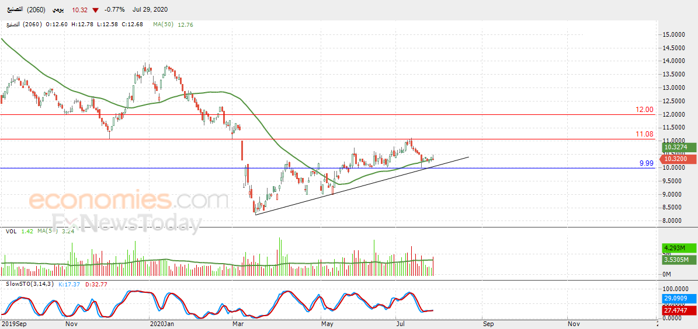
Task: Click the -0.77% change value in header
Action: click(x=115, y=9)
